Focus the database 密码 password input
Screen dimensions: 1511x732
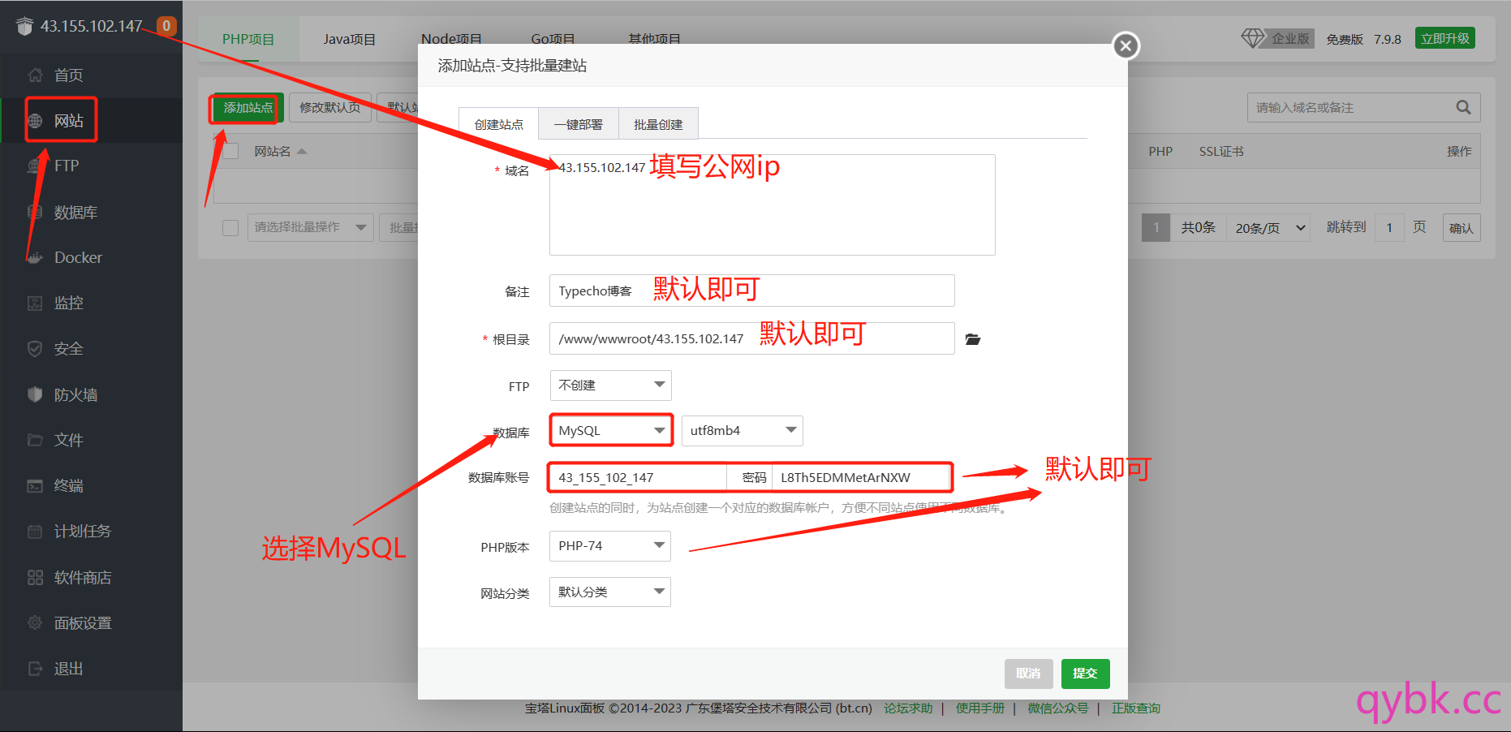coord(861,477)
